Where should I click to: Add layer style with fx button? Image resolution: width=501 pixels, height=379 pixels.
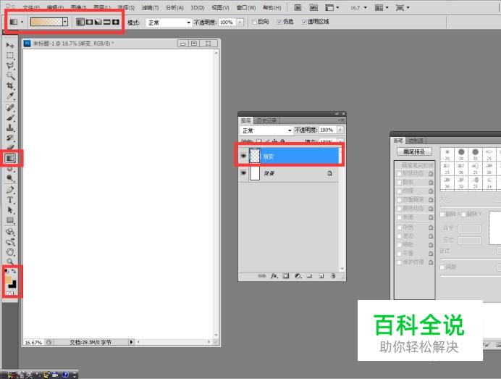click(274, 275)
